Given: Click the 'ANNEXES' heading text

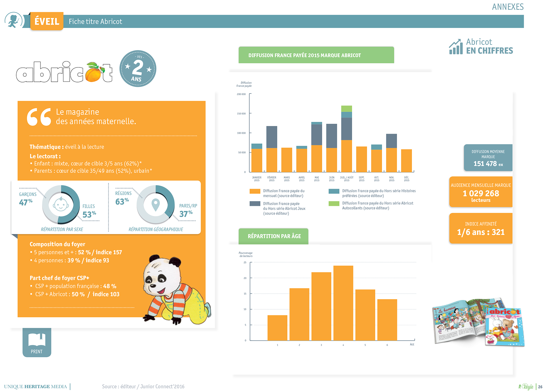Looking at the screenshot, I should point(508,7).
